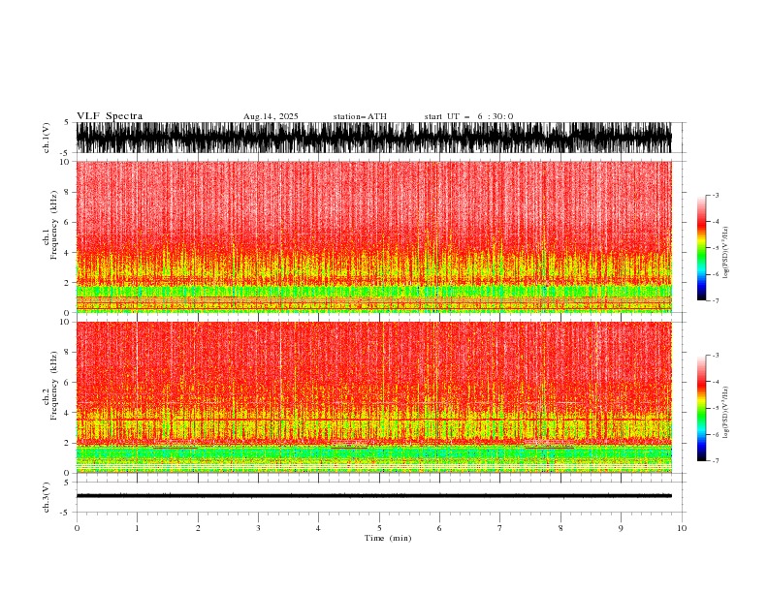Click the "start UT = 6 :30: 0" text

[x=468, y=116]
